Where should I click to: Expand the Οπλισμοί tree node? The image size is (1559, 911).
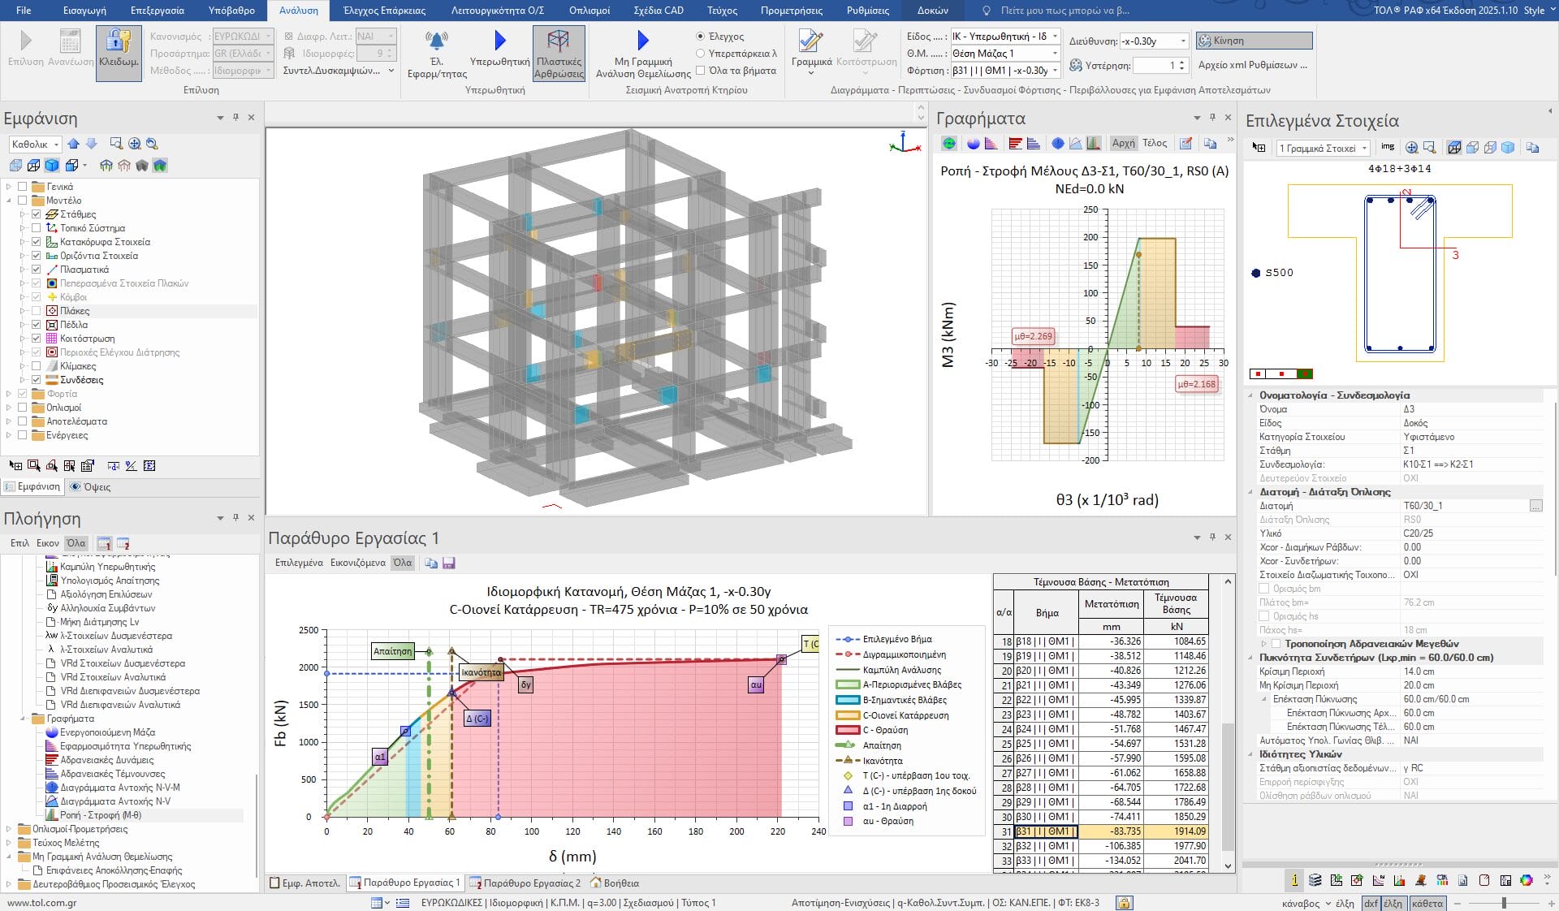pyautogui.click(x=9, y=408)
